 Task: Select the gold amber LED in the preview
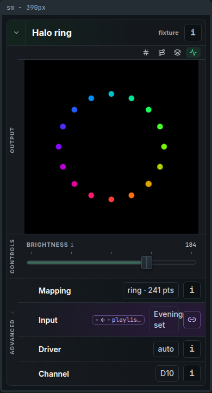coord(148,184)
